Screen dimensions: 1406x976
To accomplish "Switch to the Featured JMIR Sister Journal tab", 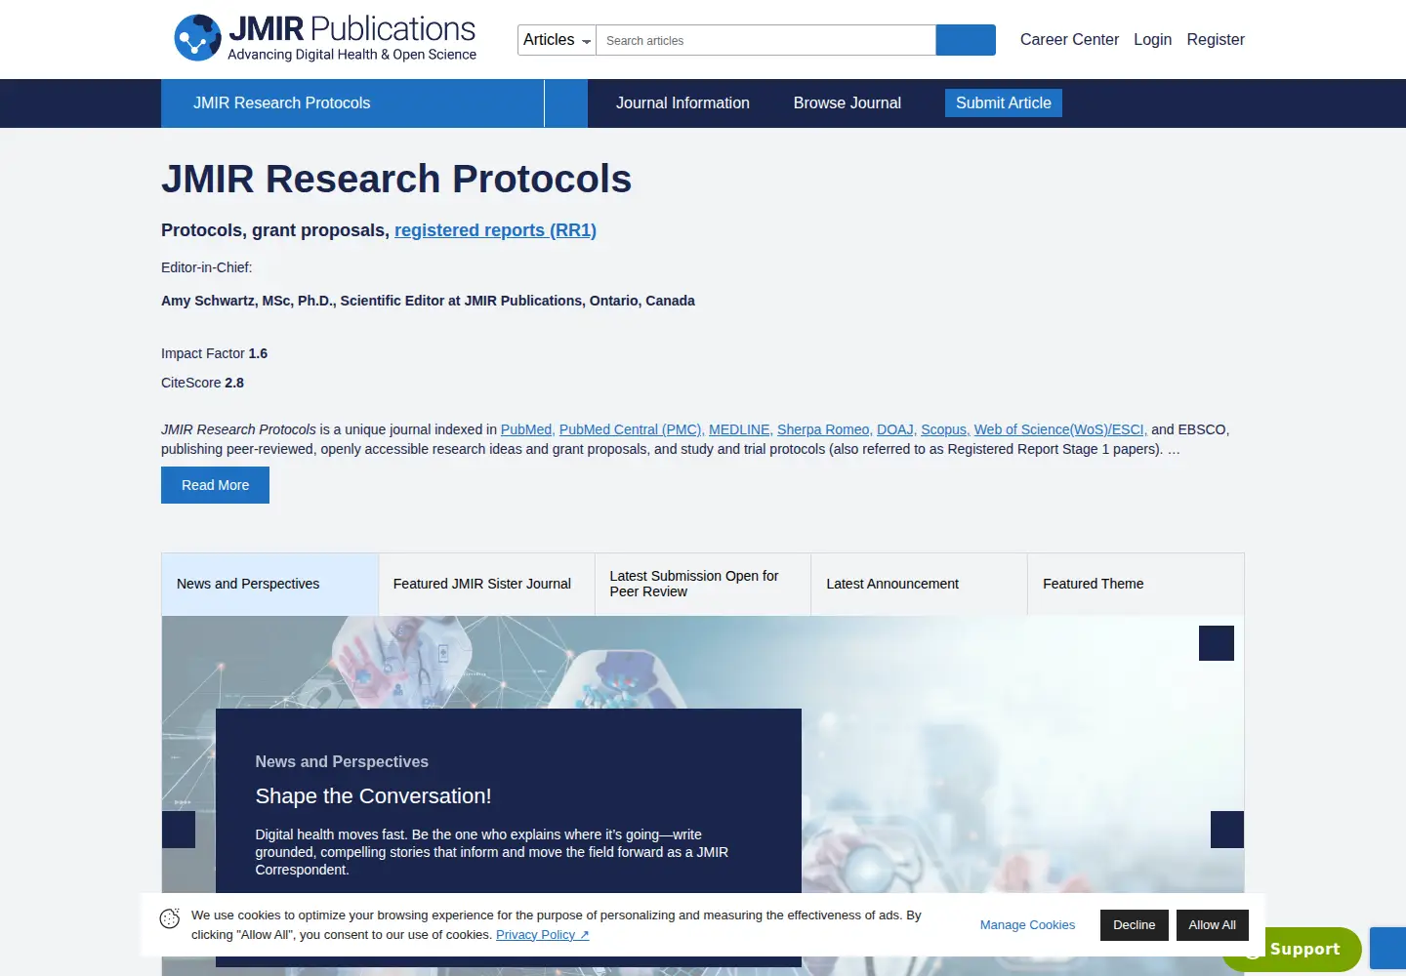I will 486,584.
